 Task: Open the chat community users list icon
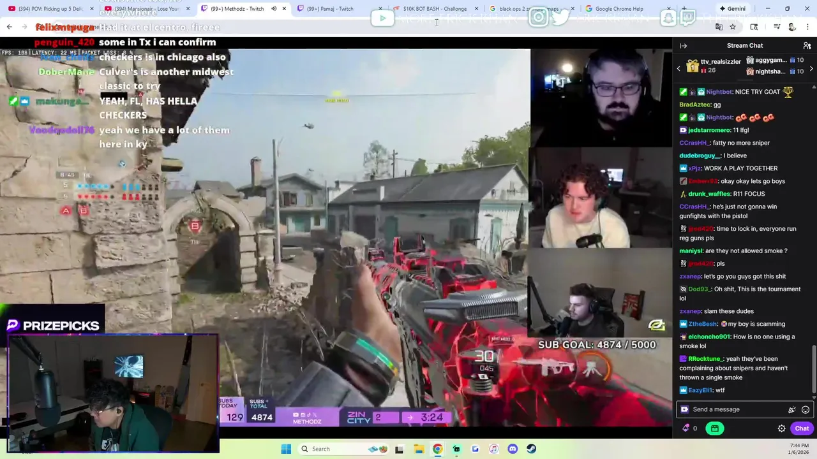coord(807,46)
